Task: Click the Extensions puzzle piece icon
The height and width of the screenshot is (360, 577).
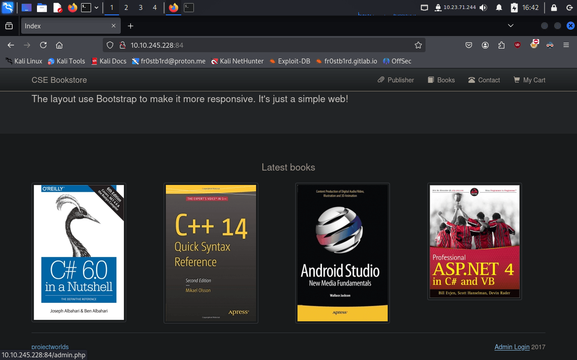Action: pos(501,45)
